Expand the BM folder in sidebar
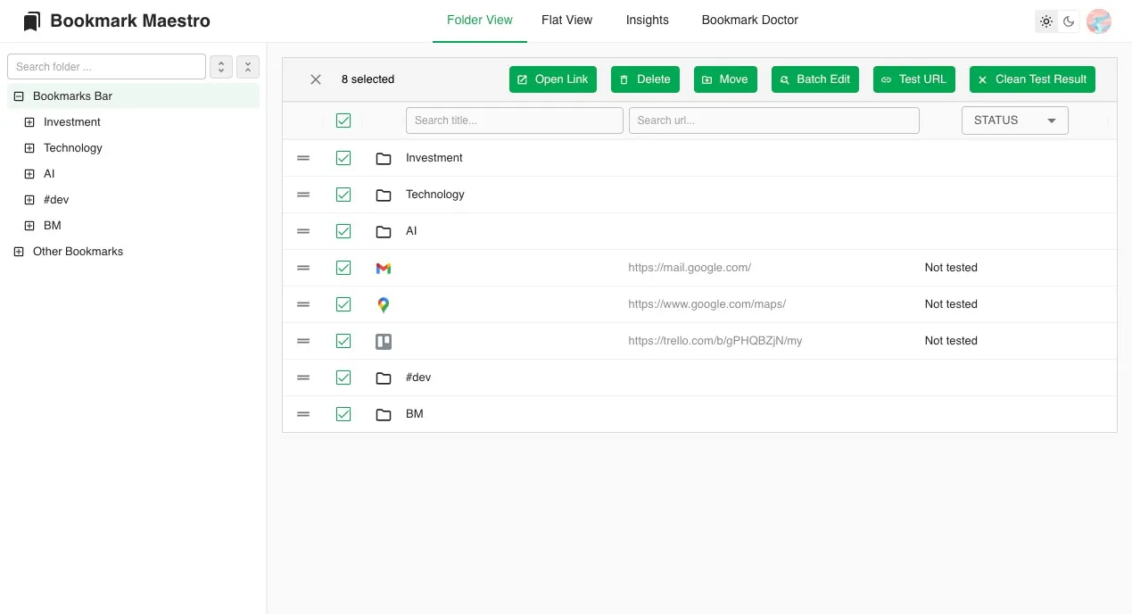Viewport: 1132px width, 614px height. pos(29,226)
